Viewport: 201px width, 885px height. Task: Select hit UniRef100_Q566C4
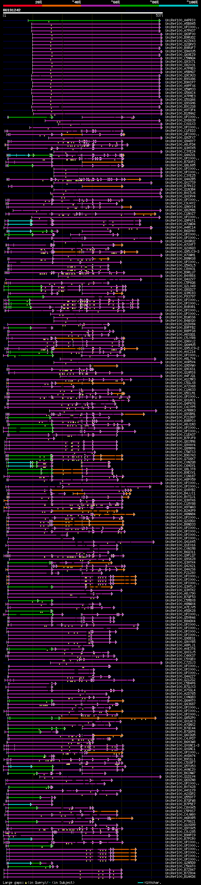180,93
